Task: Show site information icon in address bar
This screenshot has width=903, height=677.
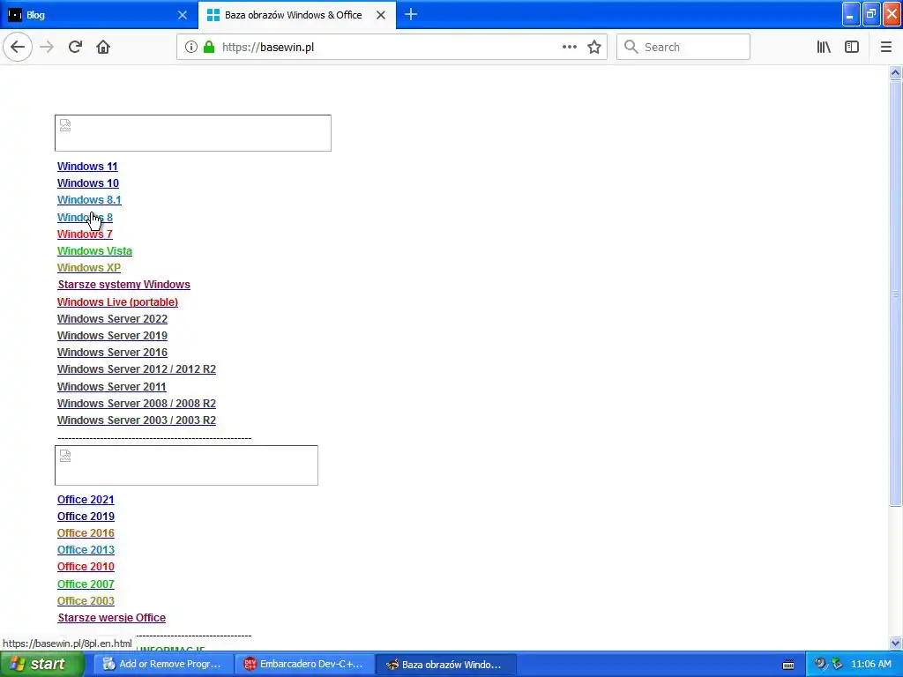Action: (190, 48)
